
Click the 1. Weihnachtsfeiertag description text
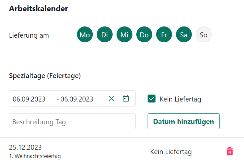pyautogui.click(x=35, y=156)
